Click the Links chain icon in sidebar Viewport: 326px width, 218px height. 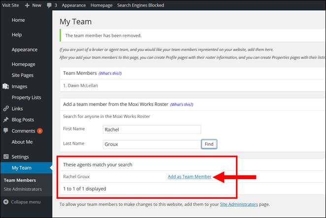click(x=5, y=109)
